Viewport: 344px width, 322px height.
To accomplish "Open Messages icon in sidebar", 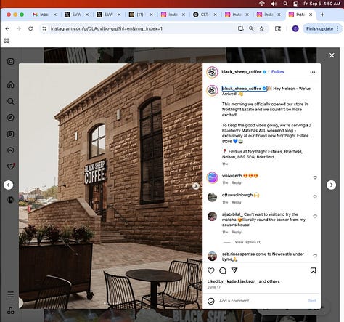I will [x=10, y=150].
